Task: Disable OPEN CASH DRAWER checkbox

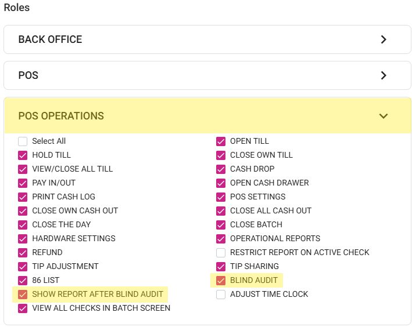Action: coord(221,183)
